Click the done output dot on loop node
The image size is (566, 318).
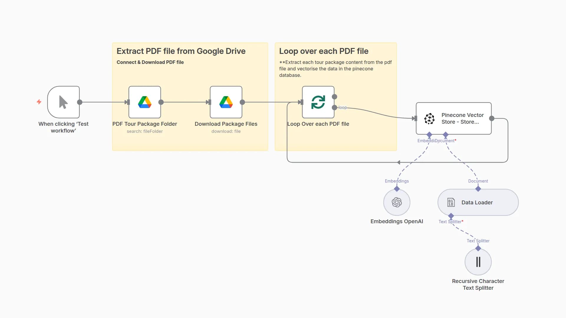click(335, 97)
